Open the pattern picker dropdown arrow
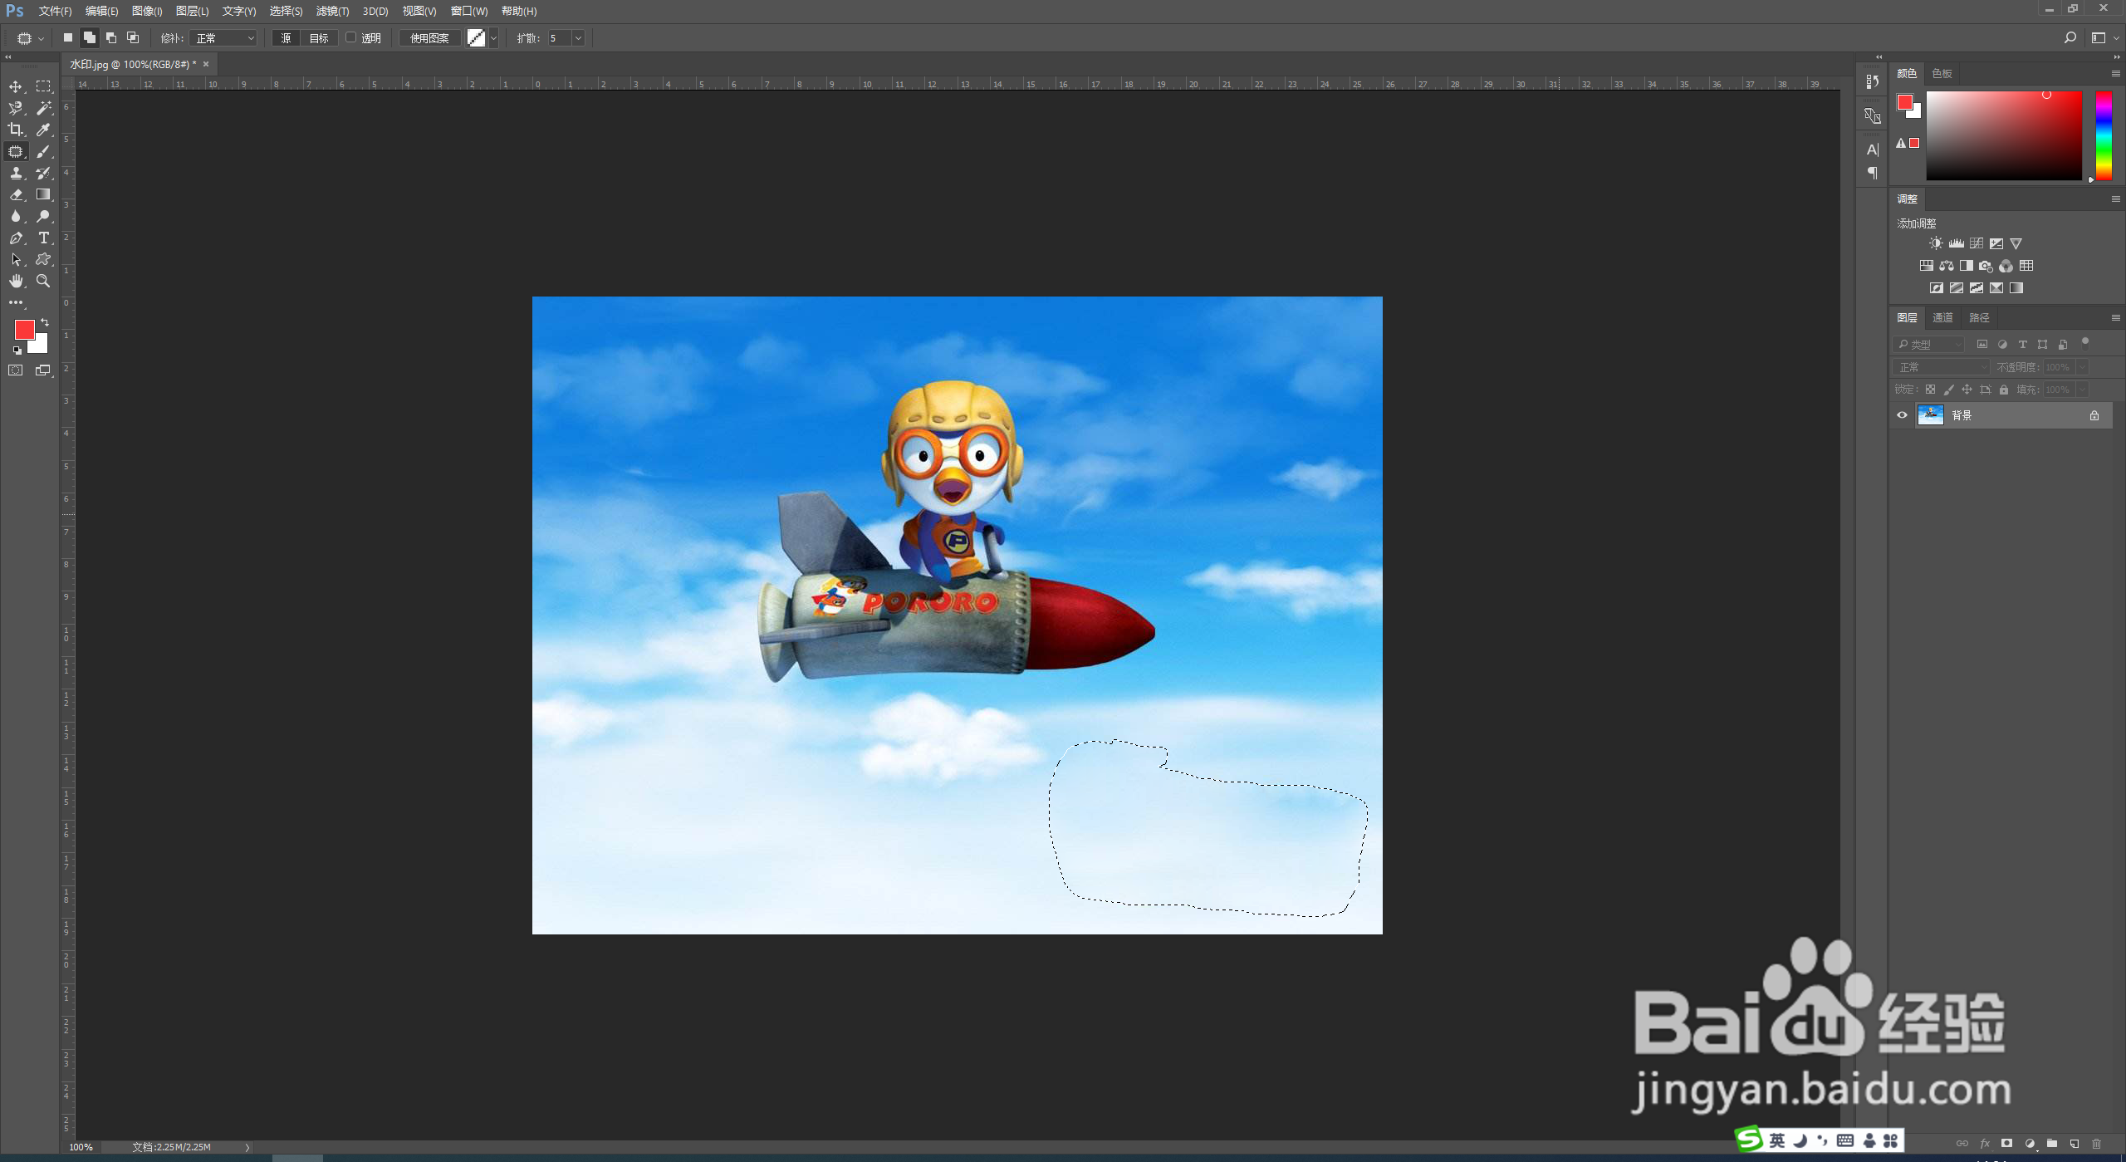Screen dimensions: 2126x1162 [x=493, y=38]
